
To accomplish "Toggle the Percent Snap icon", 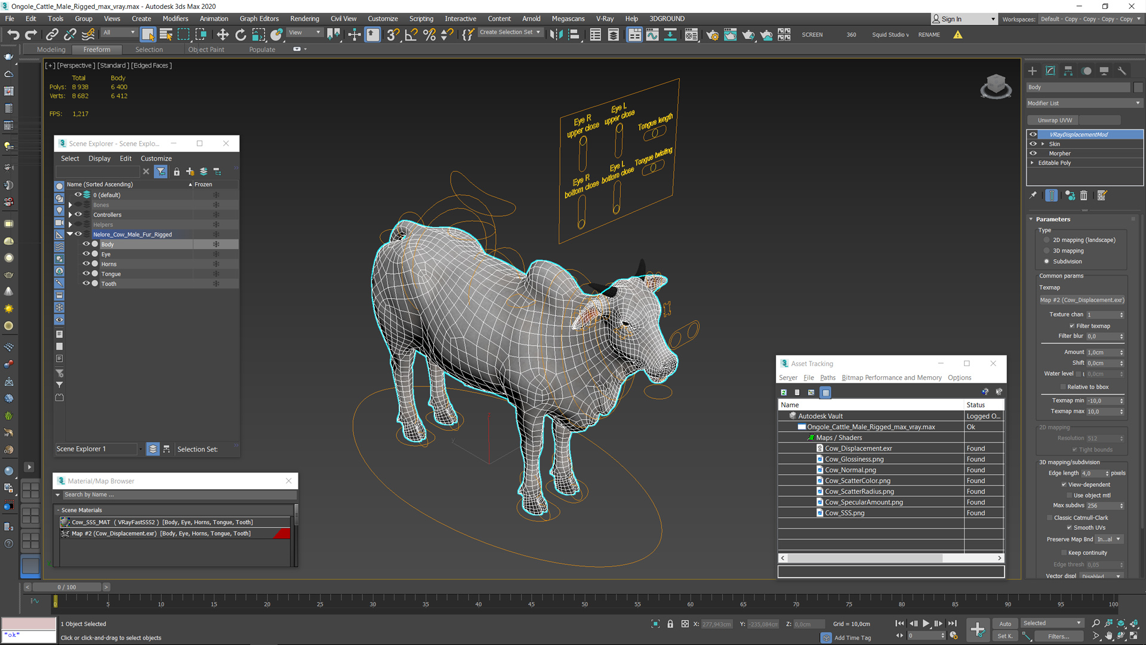I will 429,35.
